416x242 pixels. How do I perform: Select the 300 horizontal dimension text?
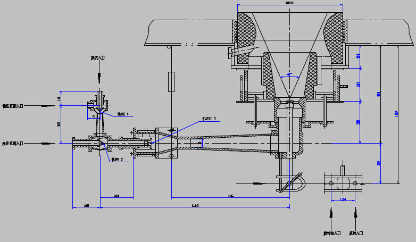pyautogui.click(x=117, y=196)
